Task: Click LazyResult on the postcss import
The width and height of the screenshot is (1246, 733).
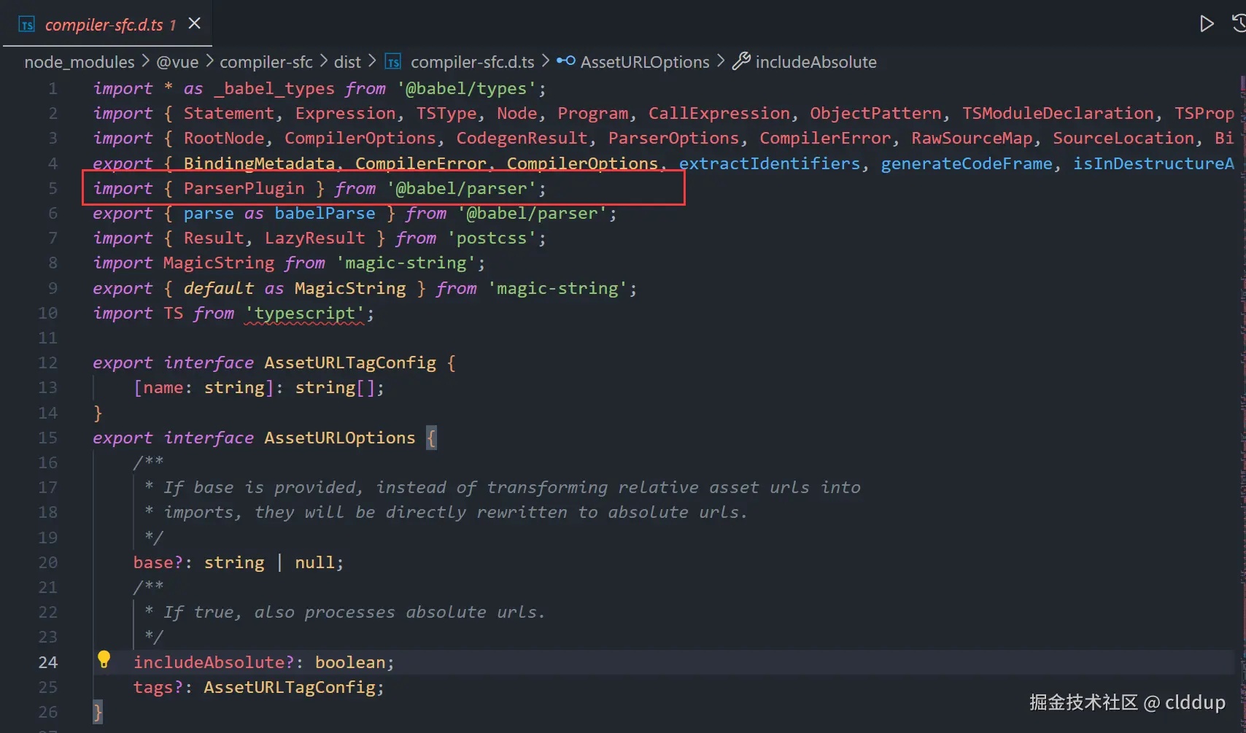Action: pos(314,238)
